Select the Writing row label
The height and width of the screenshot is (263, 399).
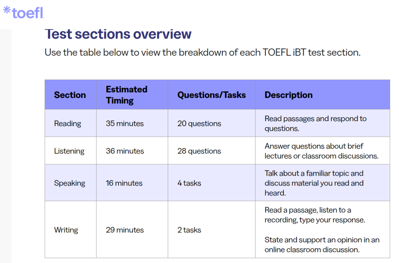click(x=66, y=230)
